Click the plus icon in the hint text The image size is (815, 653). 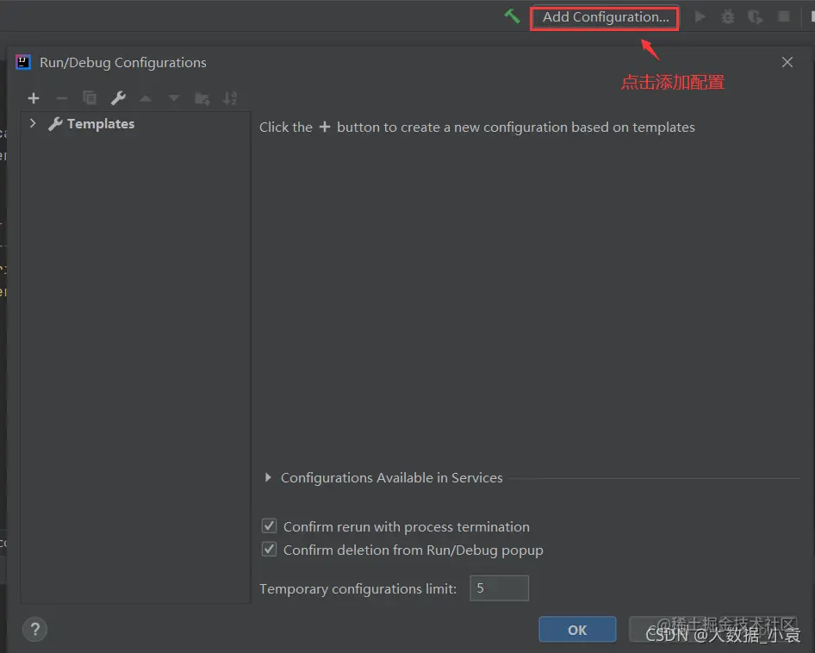tap(324, 127)
